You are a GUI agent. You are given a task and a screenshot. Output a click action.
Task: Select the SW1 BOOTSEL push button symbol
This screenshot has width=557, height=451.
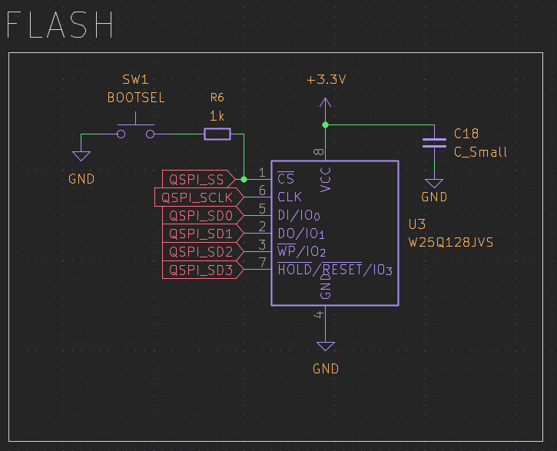pyautogui.click(x=135, y=132)
